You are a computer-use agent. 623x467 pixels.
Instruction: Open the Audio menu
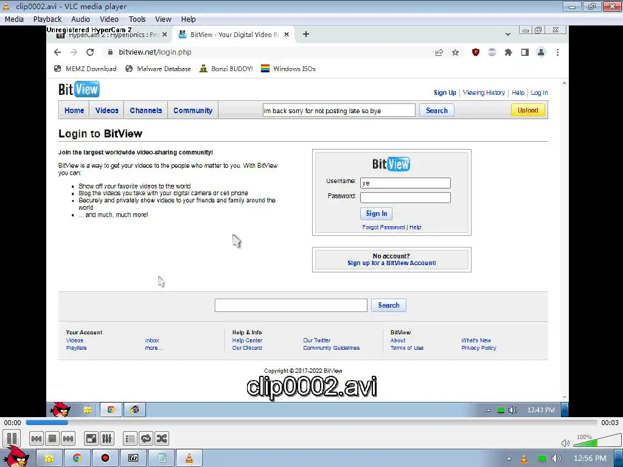[x=80, y=19]
